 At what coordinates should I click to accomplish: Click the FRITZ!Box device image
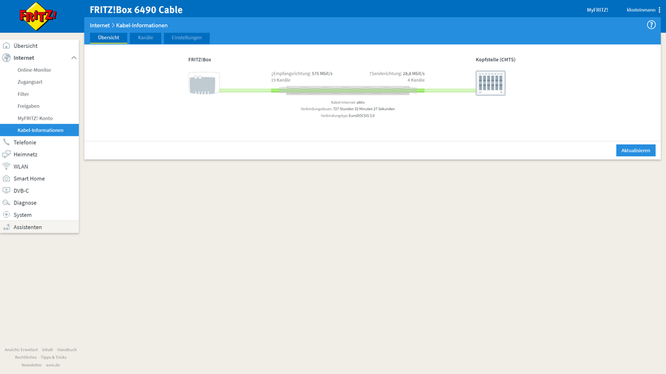pyautogui.click(x=204, y=83)
